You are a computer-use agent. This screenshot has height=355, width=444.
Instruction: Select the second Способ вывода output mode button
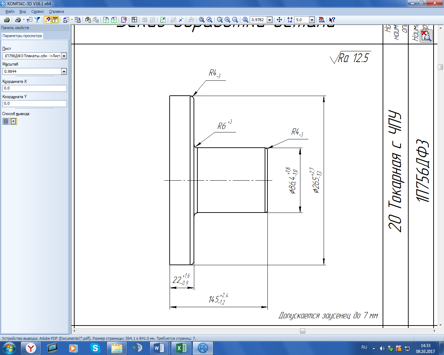[x=14, y=121]
